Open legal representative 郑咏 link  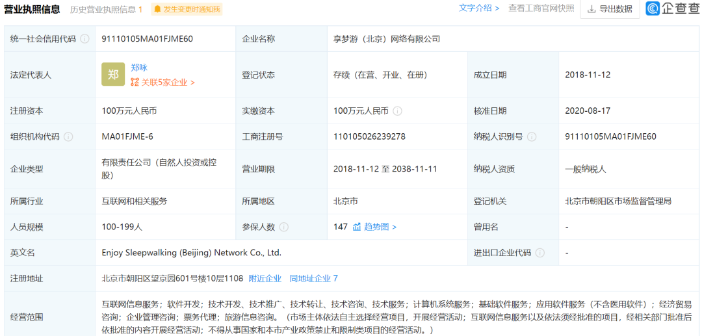[x=139, y=68]
